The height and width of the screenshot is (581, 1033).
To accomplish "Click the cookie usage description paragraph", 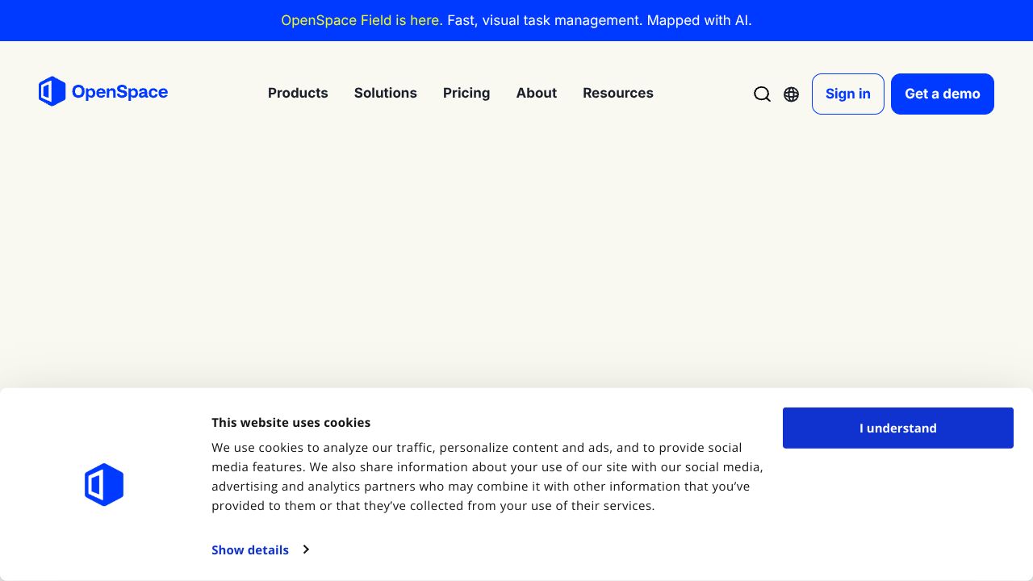I will [x=487, y=476].
